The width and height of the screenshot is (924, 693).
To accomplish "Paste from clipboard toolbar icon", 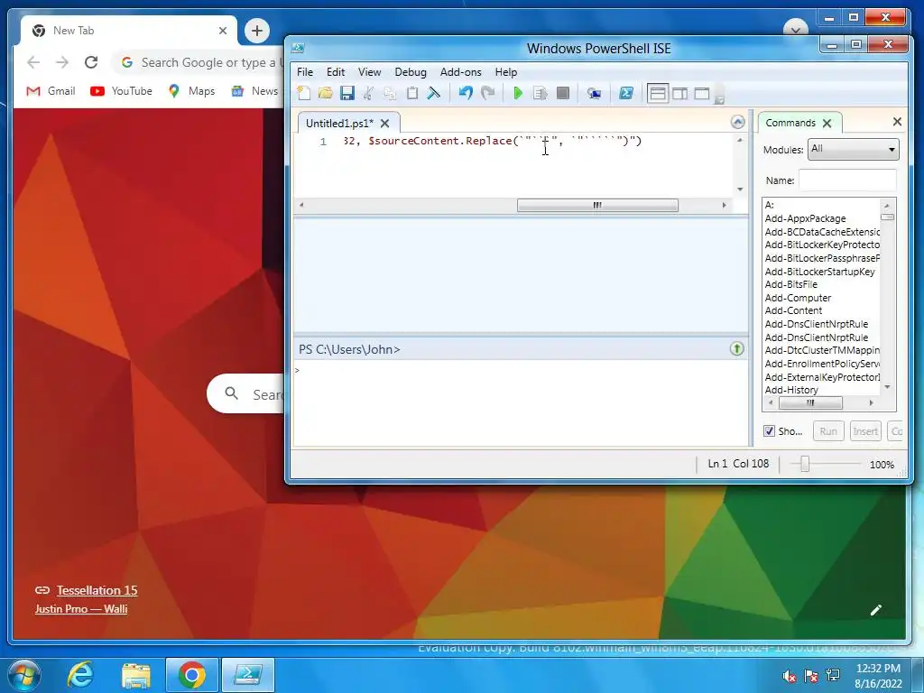I will click(411, 93).
